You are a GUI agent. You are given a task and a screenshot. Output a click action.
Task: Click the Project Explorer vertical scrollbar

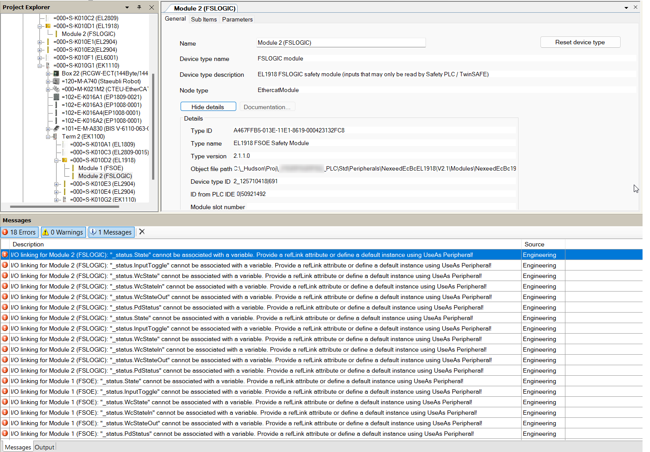pos(153,127)
